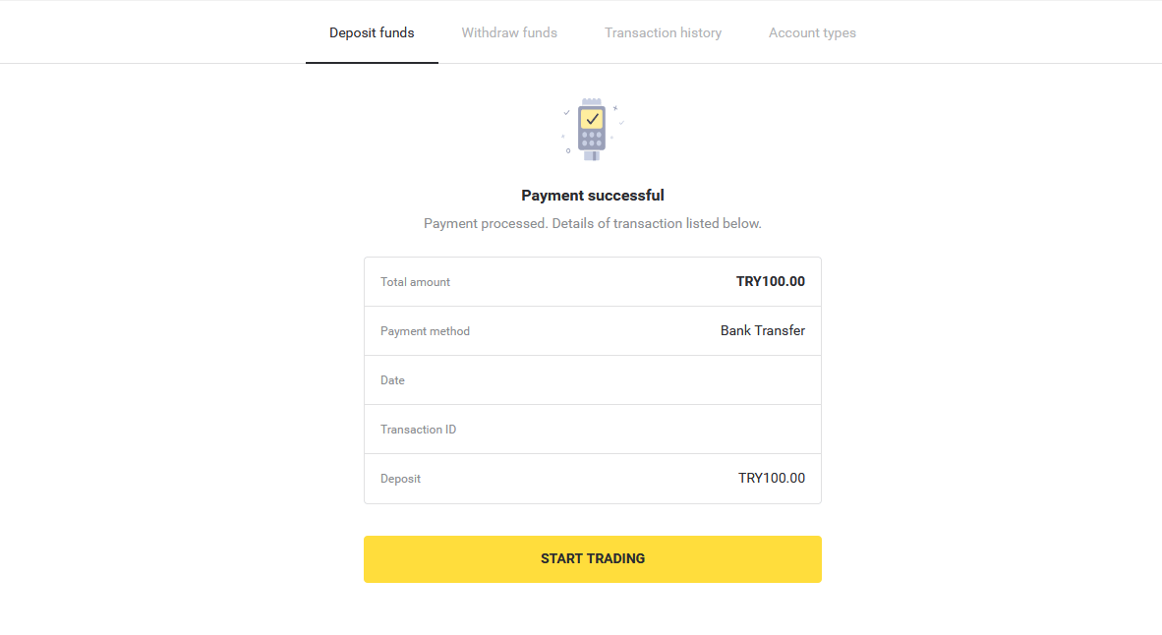The height and width of the screenshot is (635, 1162).
Task: Select the Account types tab
Action: [x=812, y=32]
